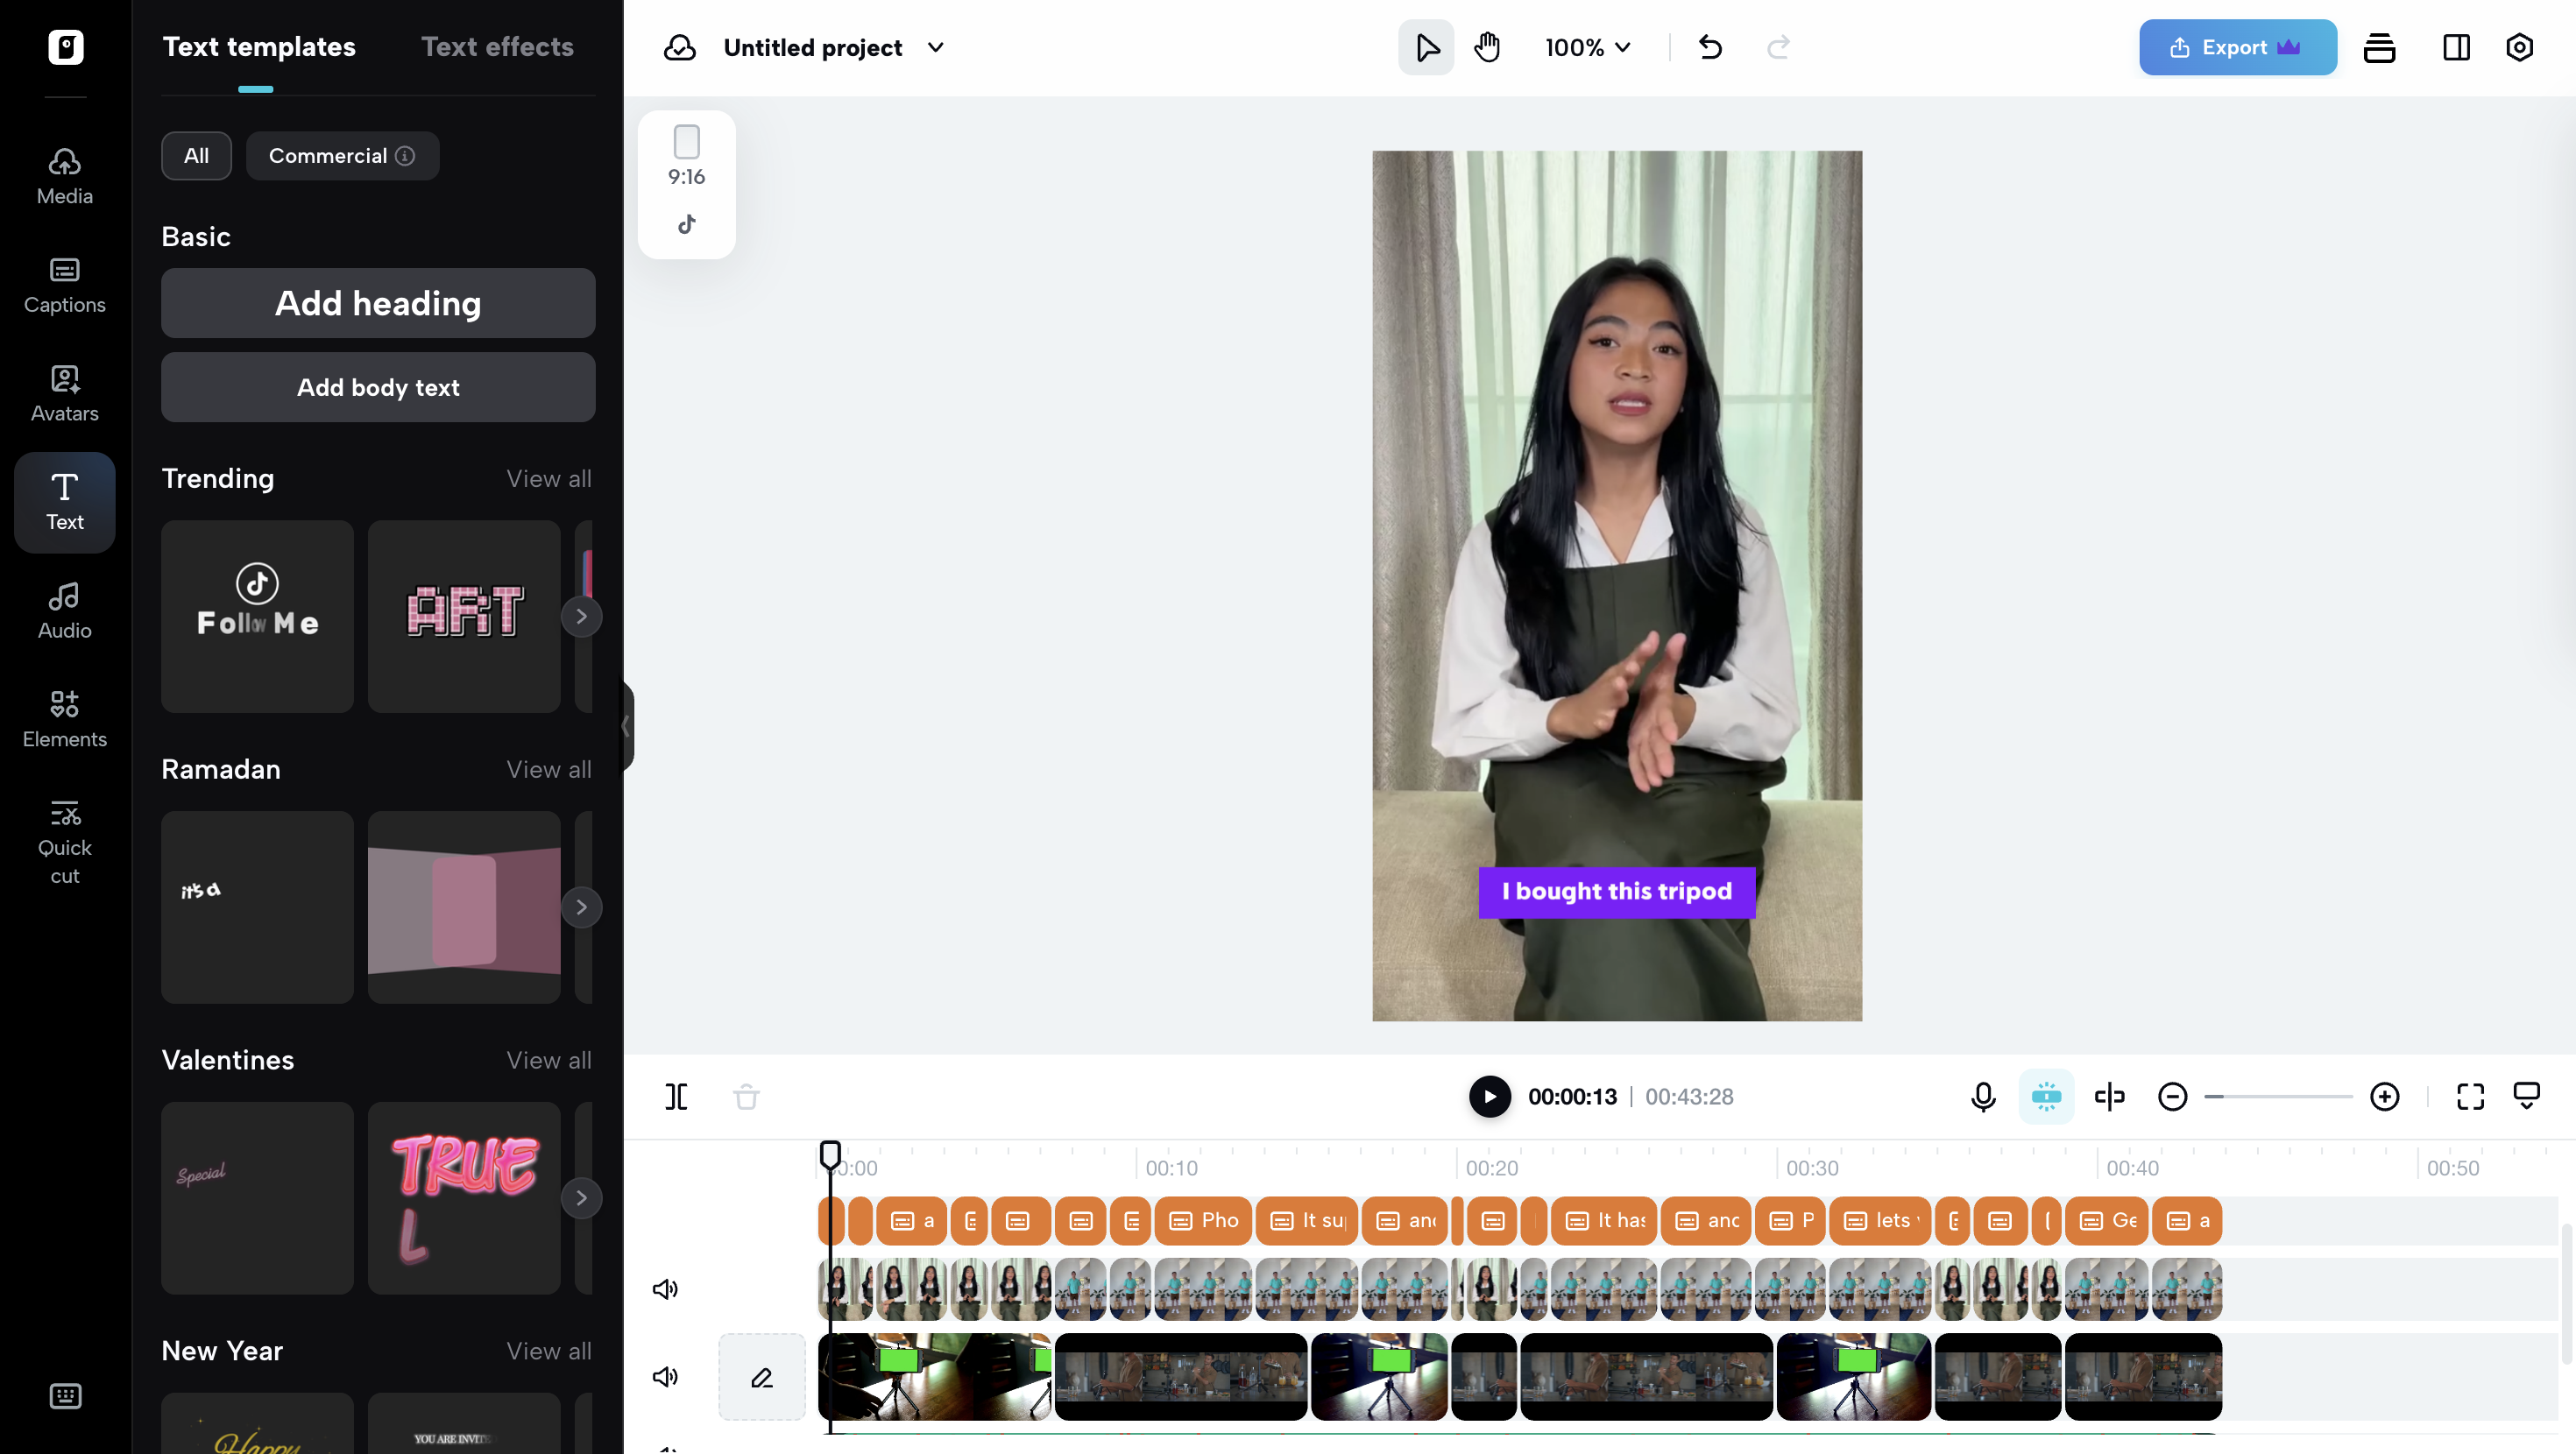Screen dimensions: 2576x1454
Task: Enter fullscreen preview mode
Action: click(x=2470, y=1097)
